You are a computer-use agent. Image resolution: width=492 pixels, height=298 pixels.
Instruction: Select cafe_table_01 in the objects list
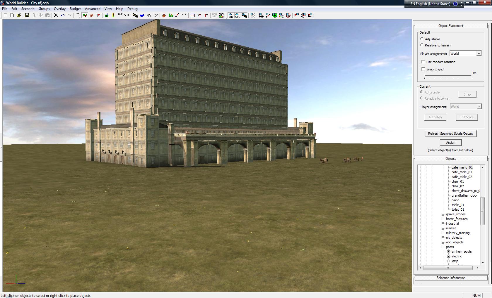pos(462,172)
